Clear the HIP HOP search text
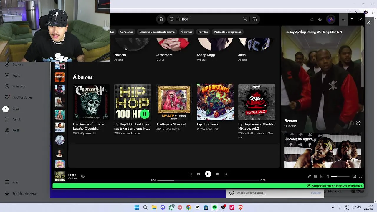 (245, 19)
